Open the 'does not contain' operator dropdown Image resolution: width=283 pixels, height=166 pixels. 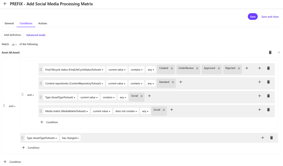[126, 111]
